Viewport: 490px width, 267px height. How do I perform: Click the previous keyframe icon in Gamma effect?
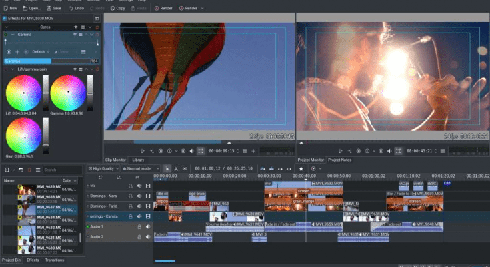(9, 52)
